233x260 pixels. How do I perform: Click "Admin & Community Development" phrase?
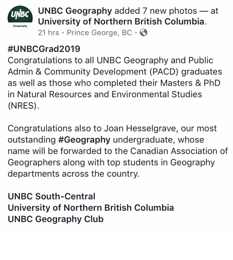click(77, 72)
